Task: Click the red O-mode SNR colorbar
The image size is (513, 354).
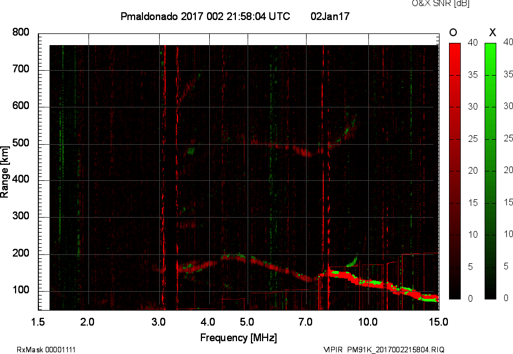Action: (x=455, y=171)
